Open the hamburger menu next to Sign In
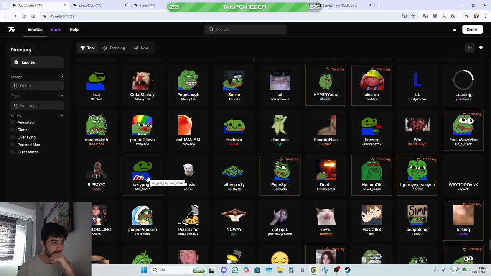The width and height of the screenshot is (491, 276). tap(455, 30)
